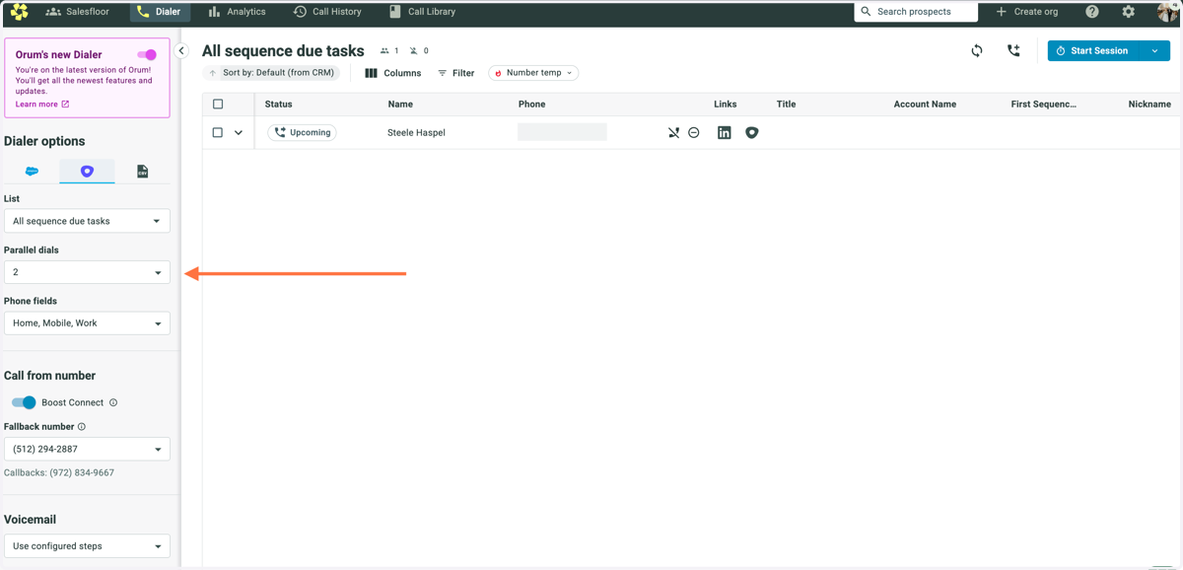This screenshot has width=1183, height=570.
Task: Collapse the sidebar with chevron button
Action: pos(181,50)
